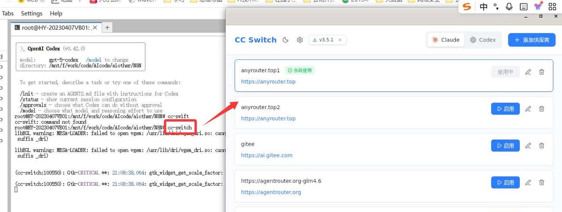Screen dimensions: 562x212
Task: Open CC Switch settings gear
Action: (x=300, y=40)
